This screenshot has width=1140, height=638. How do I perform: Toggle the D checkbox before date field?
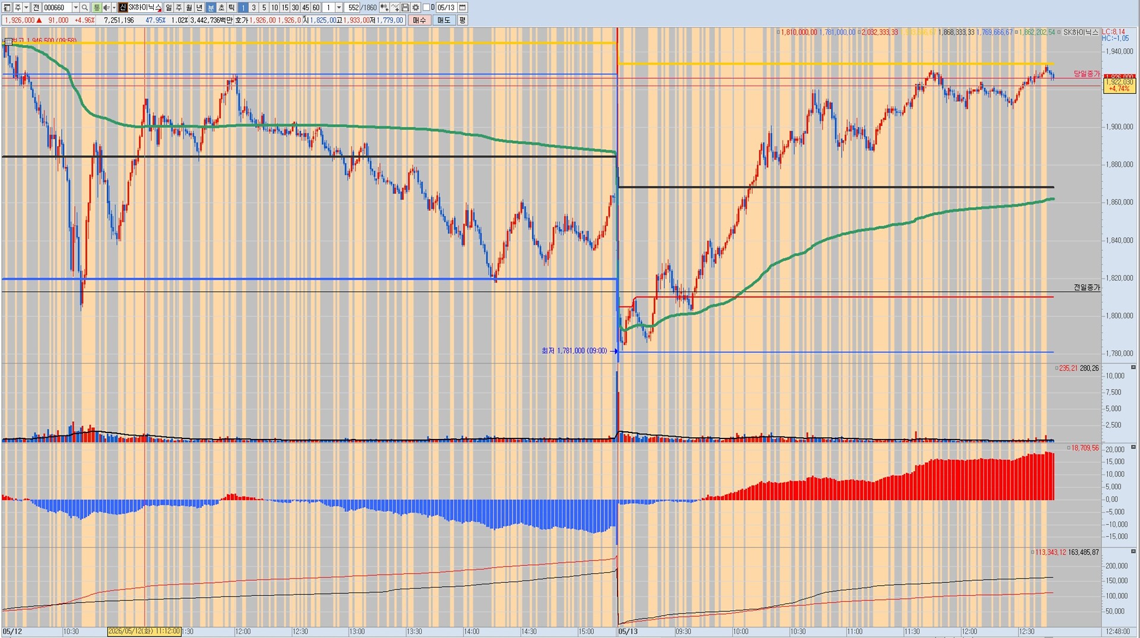pos(426,8)
